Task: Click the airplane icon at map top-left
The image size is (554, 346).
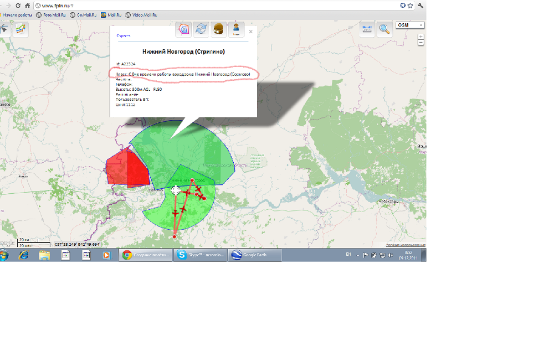Action: point(4,29)
